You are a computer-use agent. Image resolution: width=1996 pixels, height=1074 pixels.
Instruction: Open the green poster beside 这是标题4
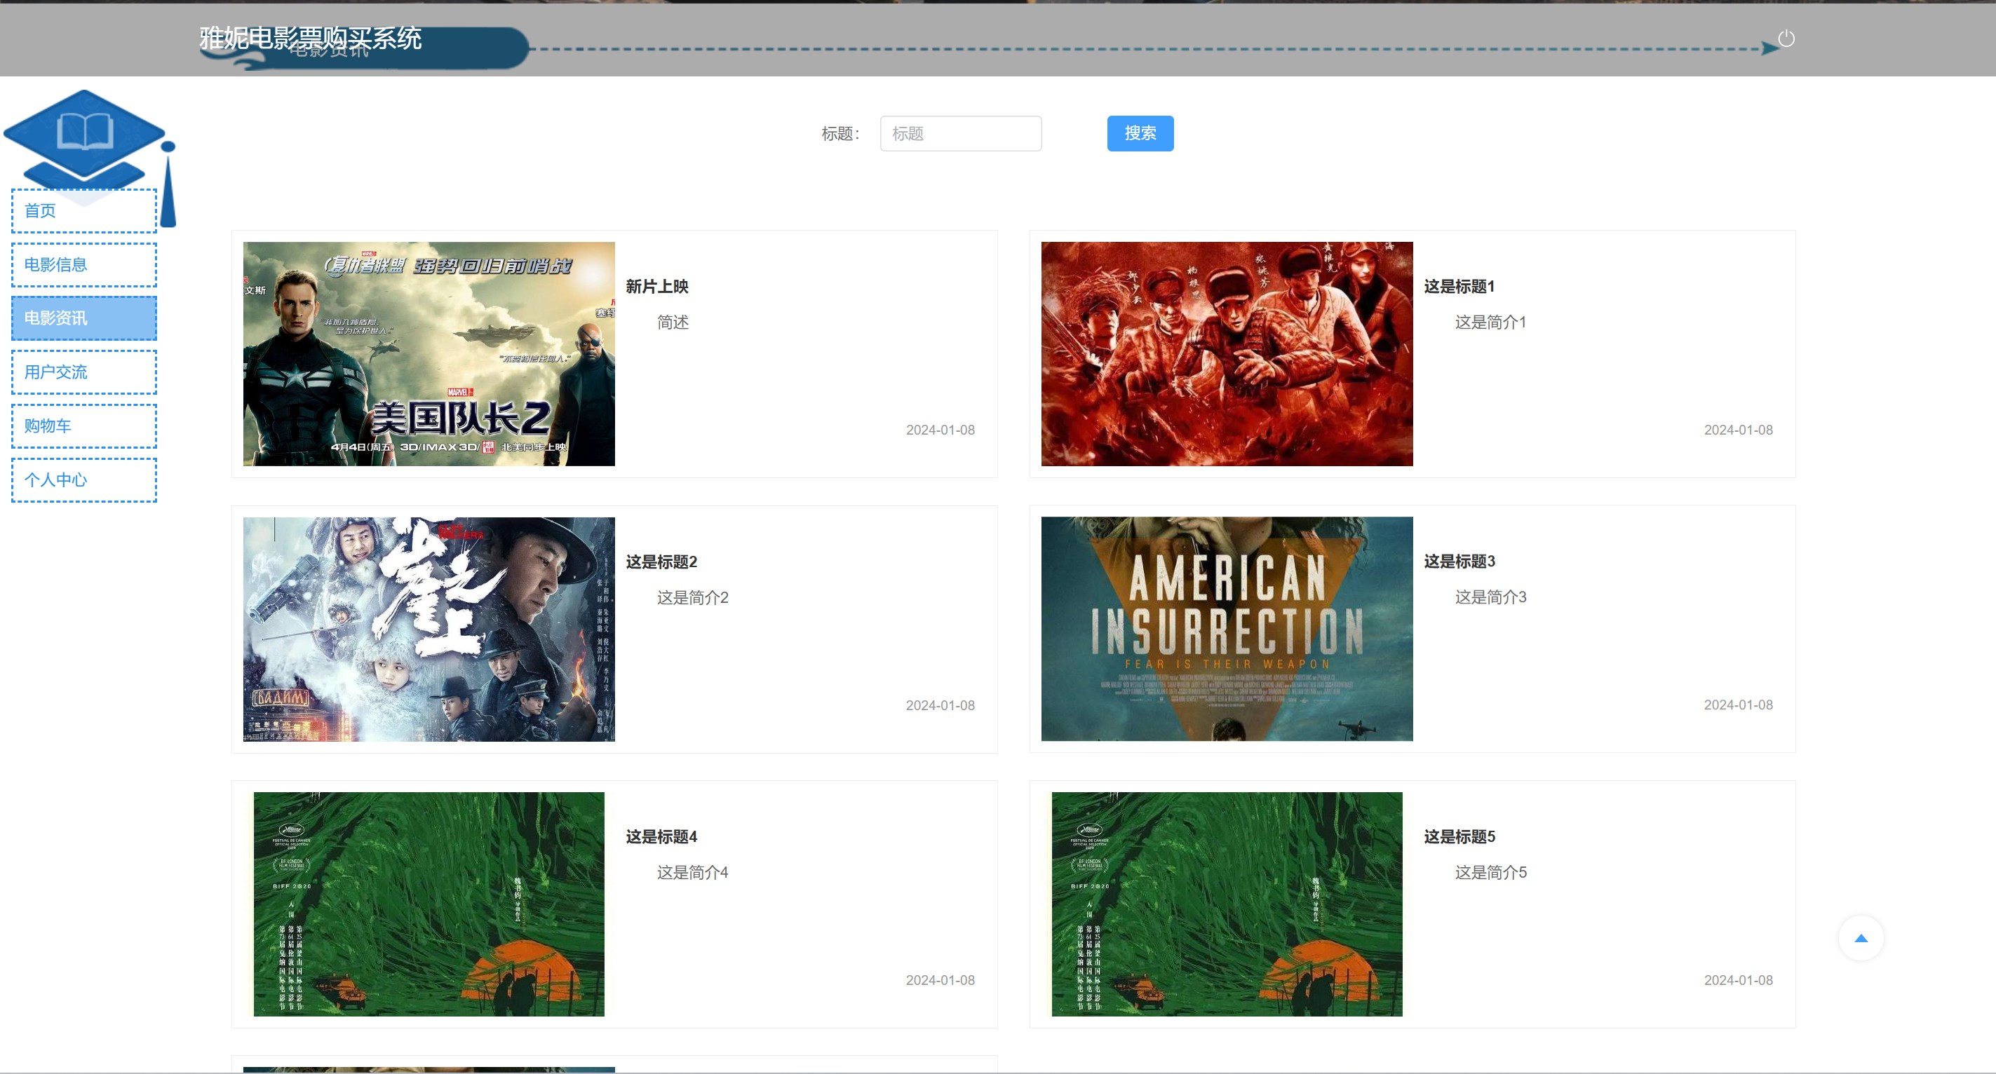[x=429, y=904]
